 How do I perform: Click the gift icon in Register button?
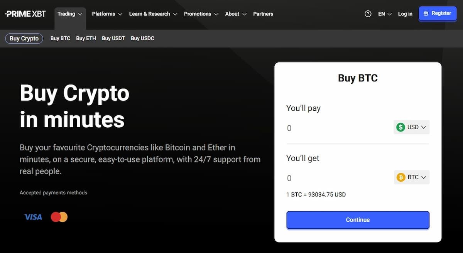[426, 13]
